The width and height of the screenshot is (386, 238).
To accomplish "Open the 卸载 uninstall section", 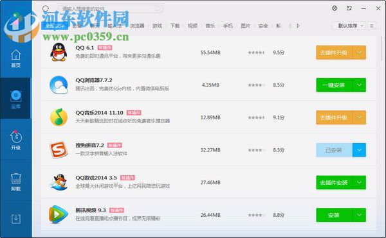I will click(x=15, y=182).
